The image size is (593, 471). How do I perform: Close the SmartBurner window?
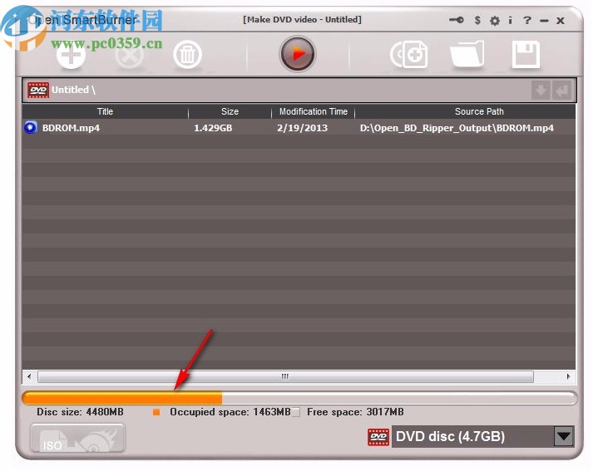(561, 21)
